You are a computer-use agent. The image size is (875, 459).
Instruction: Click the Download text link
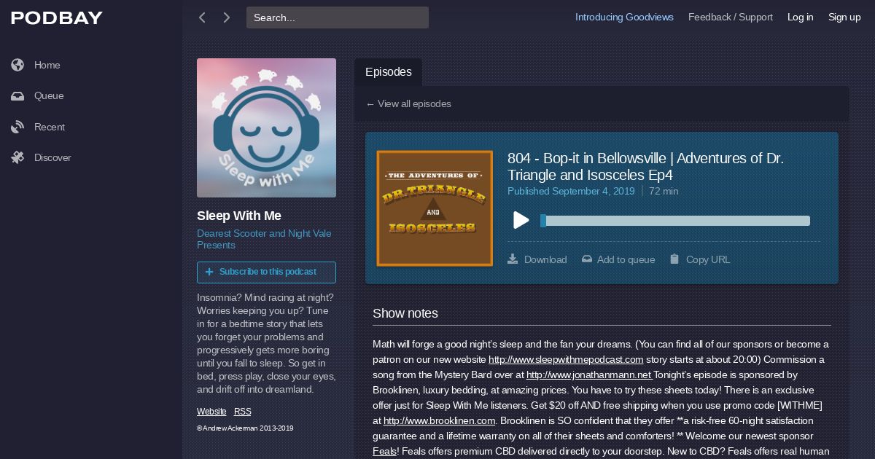coord(545,259)
